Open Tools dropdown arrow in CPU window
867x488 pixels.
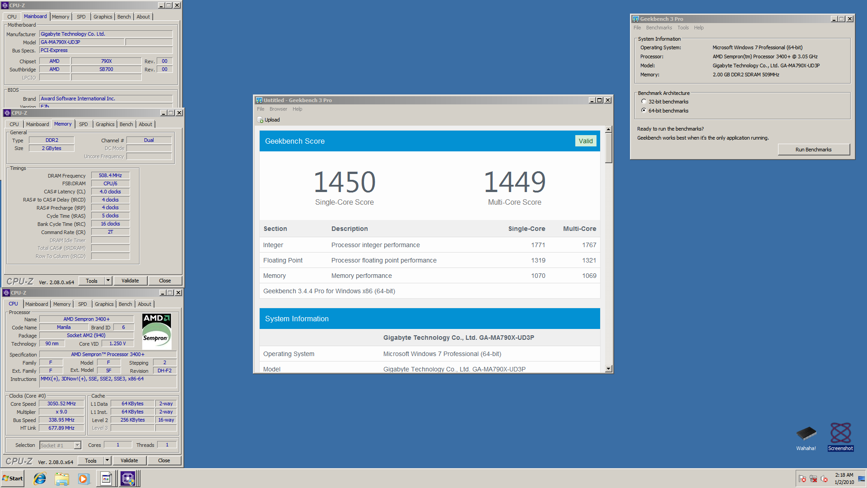click(x=107, y=460)
